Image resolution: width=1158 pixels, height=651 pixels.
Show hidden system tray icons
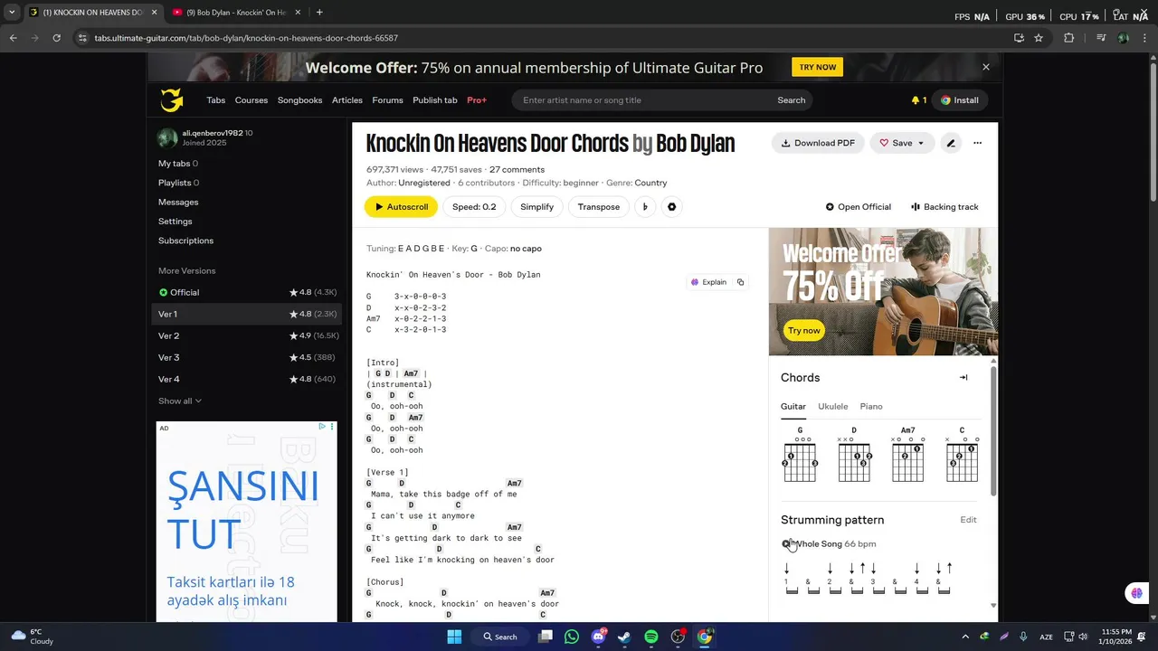click(965, 637)
